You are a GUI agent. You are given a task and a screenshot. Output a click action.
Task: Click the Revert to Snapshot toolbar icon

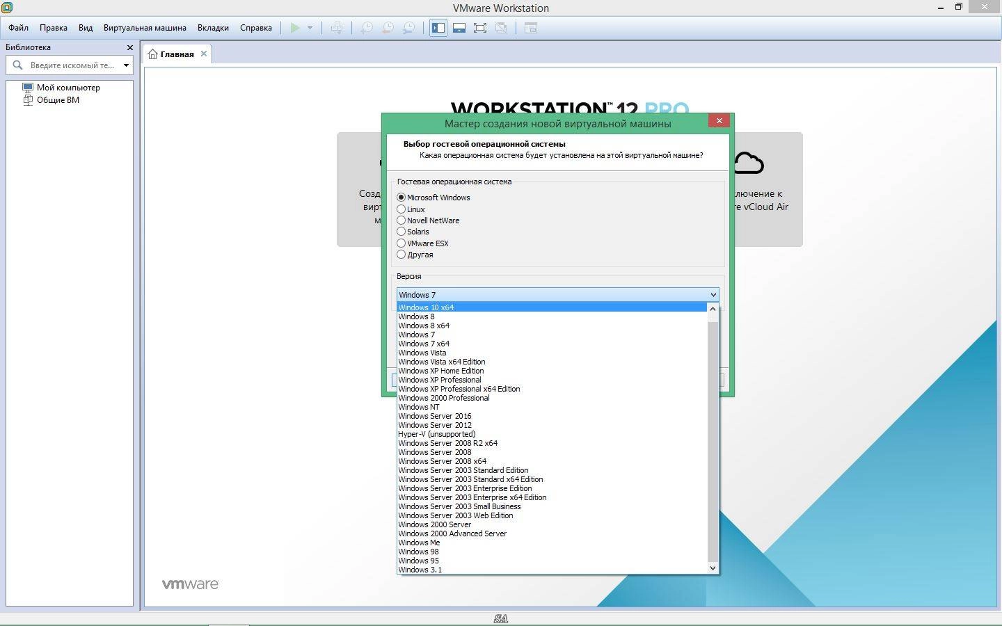click(x=388, y=28)
